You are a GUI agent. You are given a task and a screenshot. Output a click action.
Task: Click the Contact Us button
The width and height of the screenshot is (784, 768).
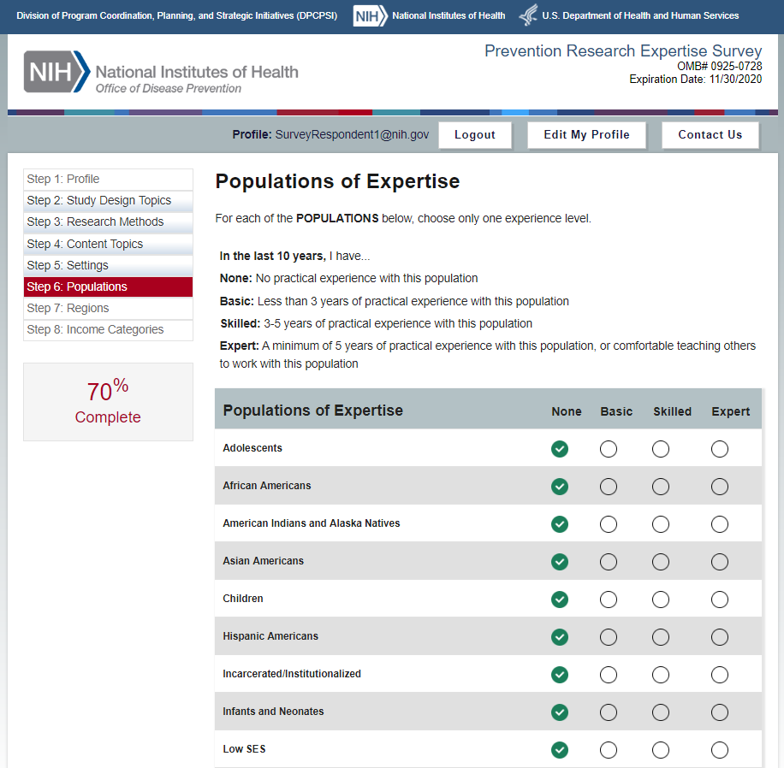coord(710,135)
